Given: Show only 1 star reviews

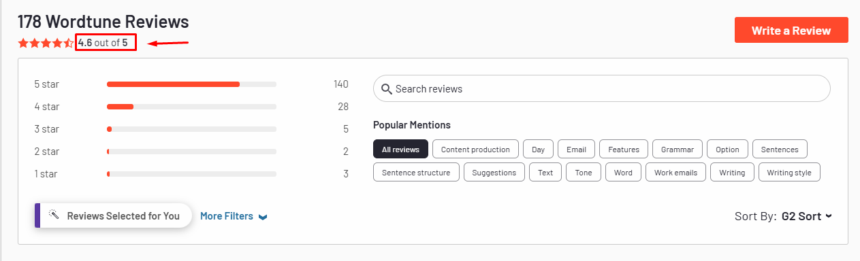Looking at the screenshot, I should pos(191,174).
